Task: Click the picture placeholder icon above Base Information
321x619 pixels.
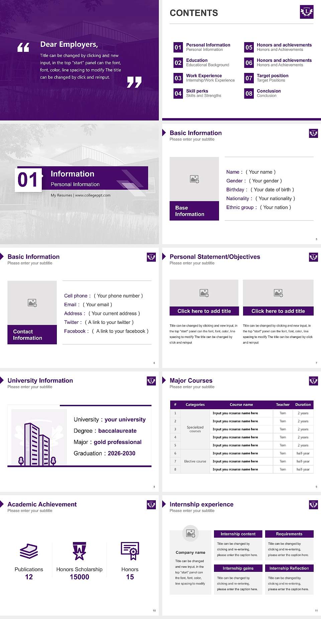Action: [194, 179]
